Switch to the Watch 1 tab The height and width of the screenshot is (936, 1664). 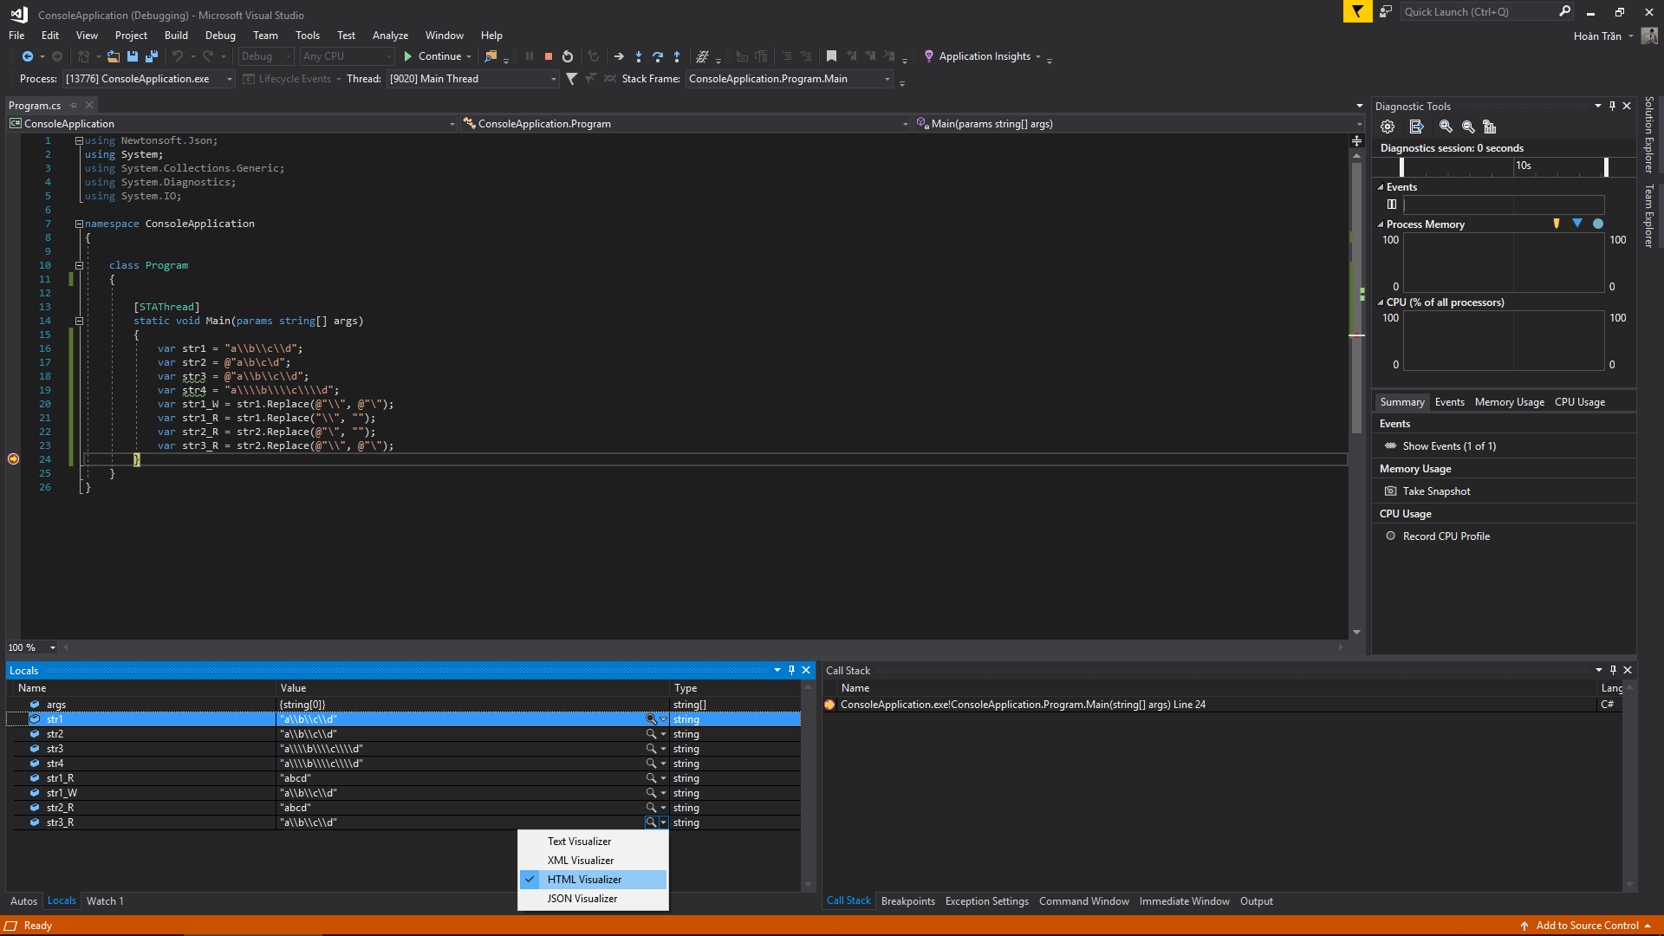click(105, 901)
